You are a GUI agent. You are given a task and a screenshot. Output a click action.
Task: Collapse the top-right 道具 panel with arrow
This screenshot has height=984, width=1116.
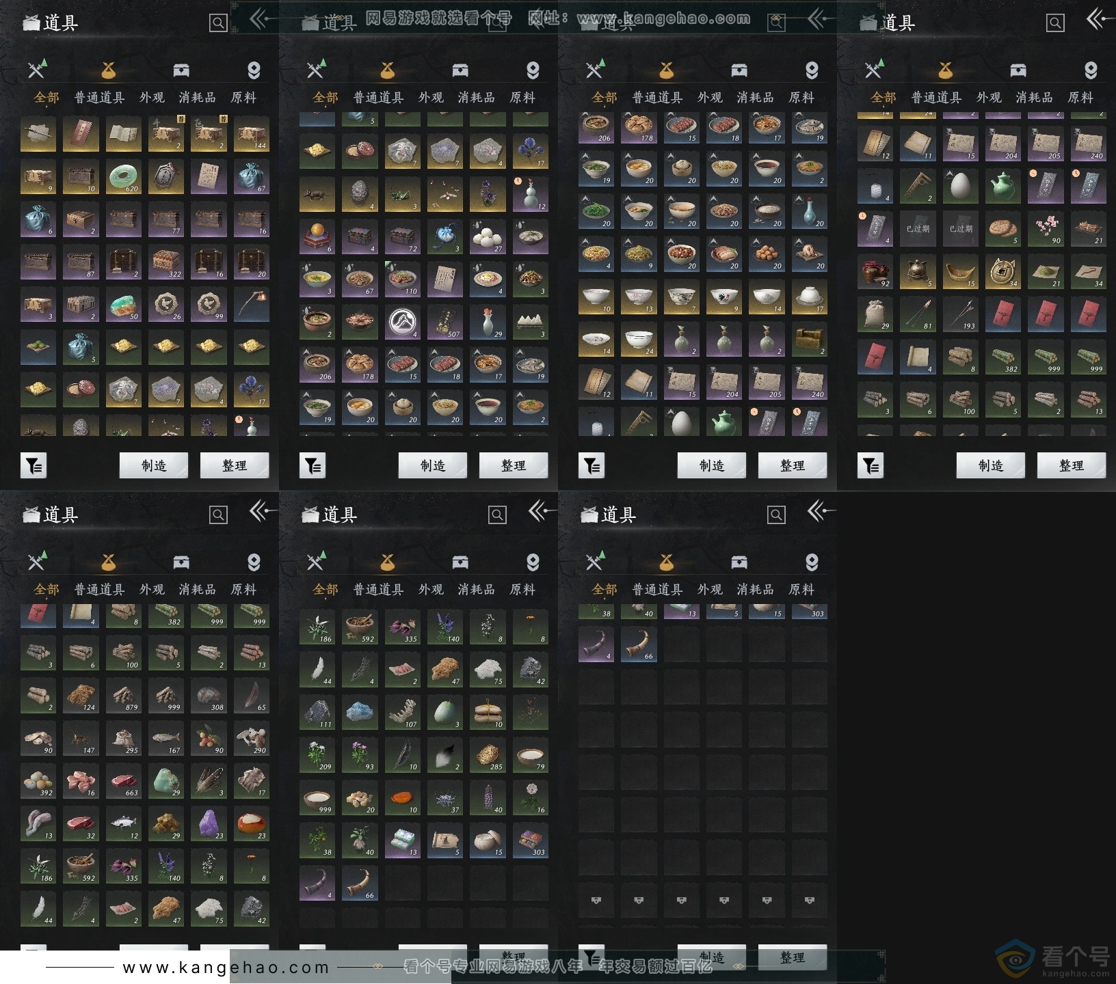(1100, 19)
